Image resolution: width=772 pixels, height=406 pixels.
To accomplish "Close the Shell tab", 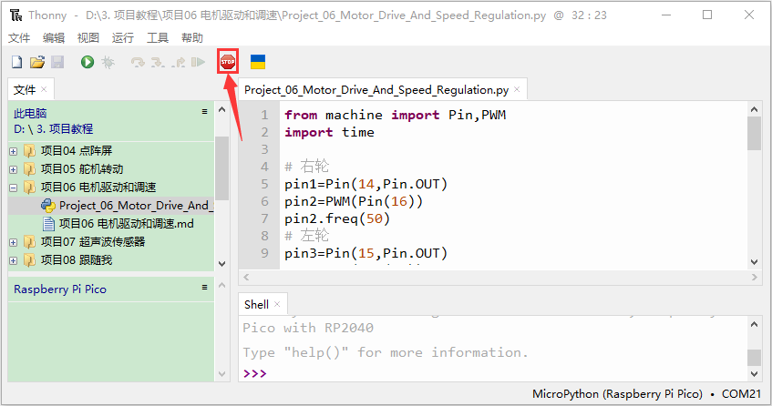I will [x=277, y=304].
